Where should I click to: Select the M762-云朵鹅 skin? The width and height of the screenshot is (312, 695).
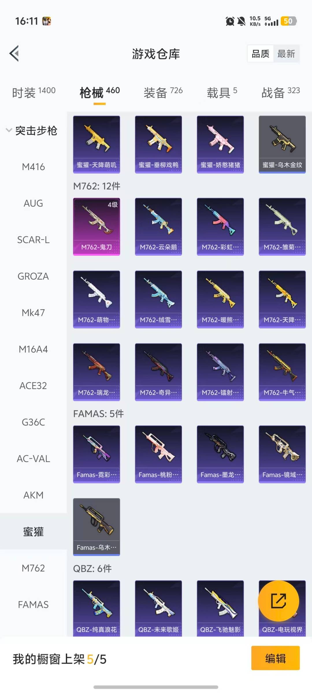(x=158, y=226)
